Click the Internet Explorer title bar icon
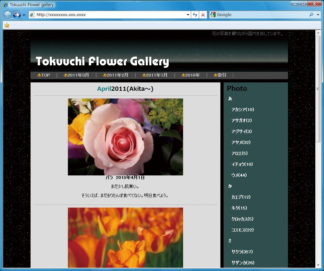Viewport: 324px width, 271px height. (x=5, y=5)
